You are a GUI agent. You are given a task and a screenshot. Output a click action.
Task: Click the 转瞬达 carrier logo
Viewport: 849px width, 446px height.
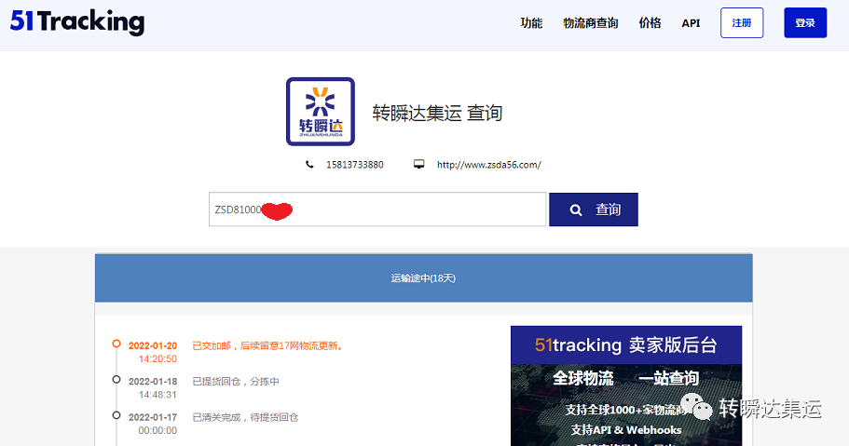321,112
